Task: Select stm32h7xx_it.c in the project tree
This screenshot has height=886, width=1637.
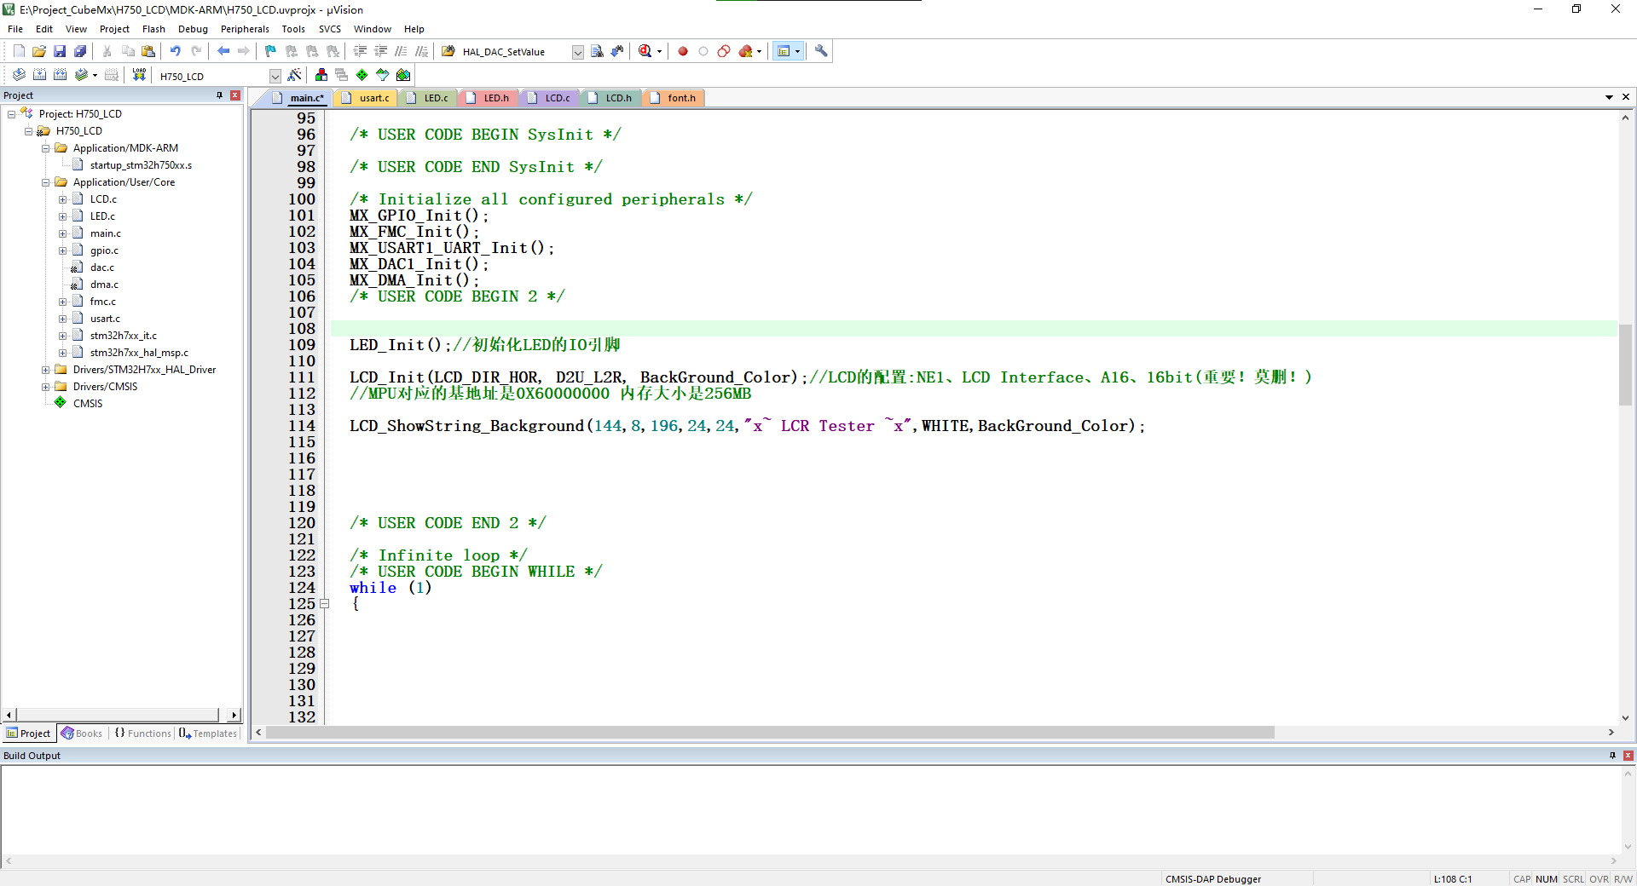Action: [124, 336]
